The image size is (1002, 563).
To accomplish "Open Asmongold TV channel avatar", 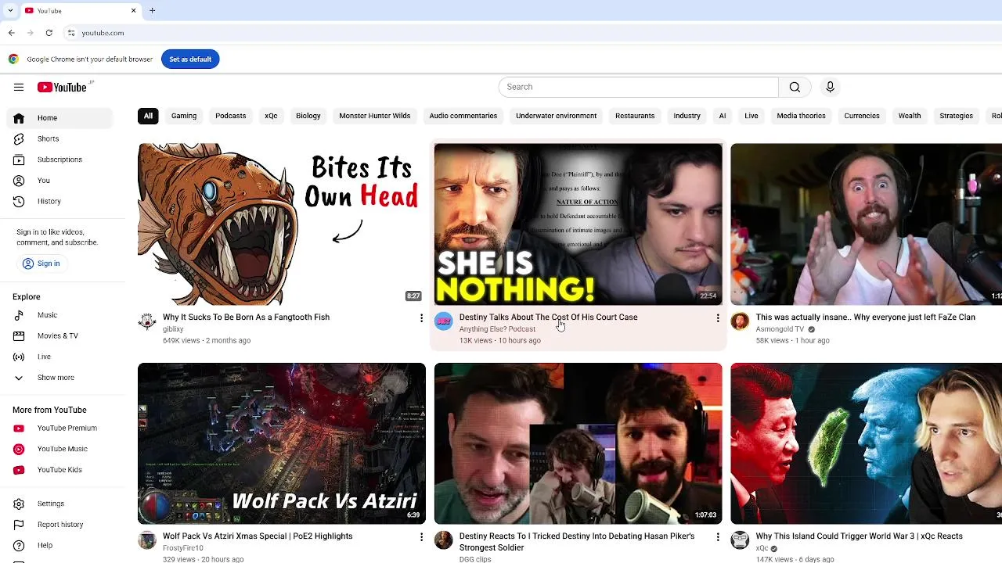I will click(x=740, y=321).
